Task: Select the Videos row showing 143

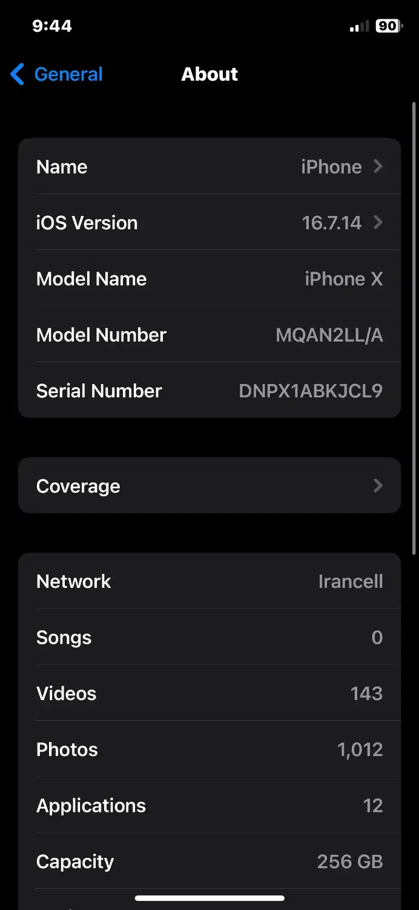Action: (x=209, y=693)
